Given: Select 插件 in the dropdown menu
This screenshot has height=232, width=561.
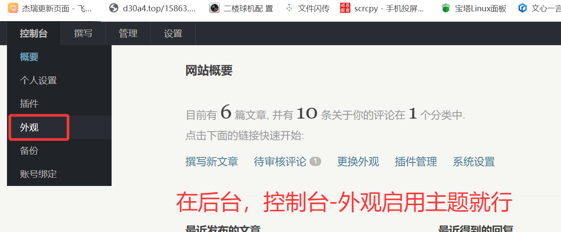Looking at the screenshot, I should [59, 104].
